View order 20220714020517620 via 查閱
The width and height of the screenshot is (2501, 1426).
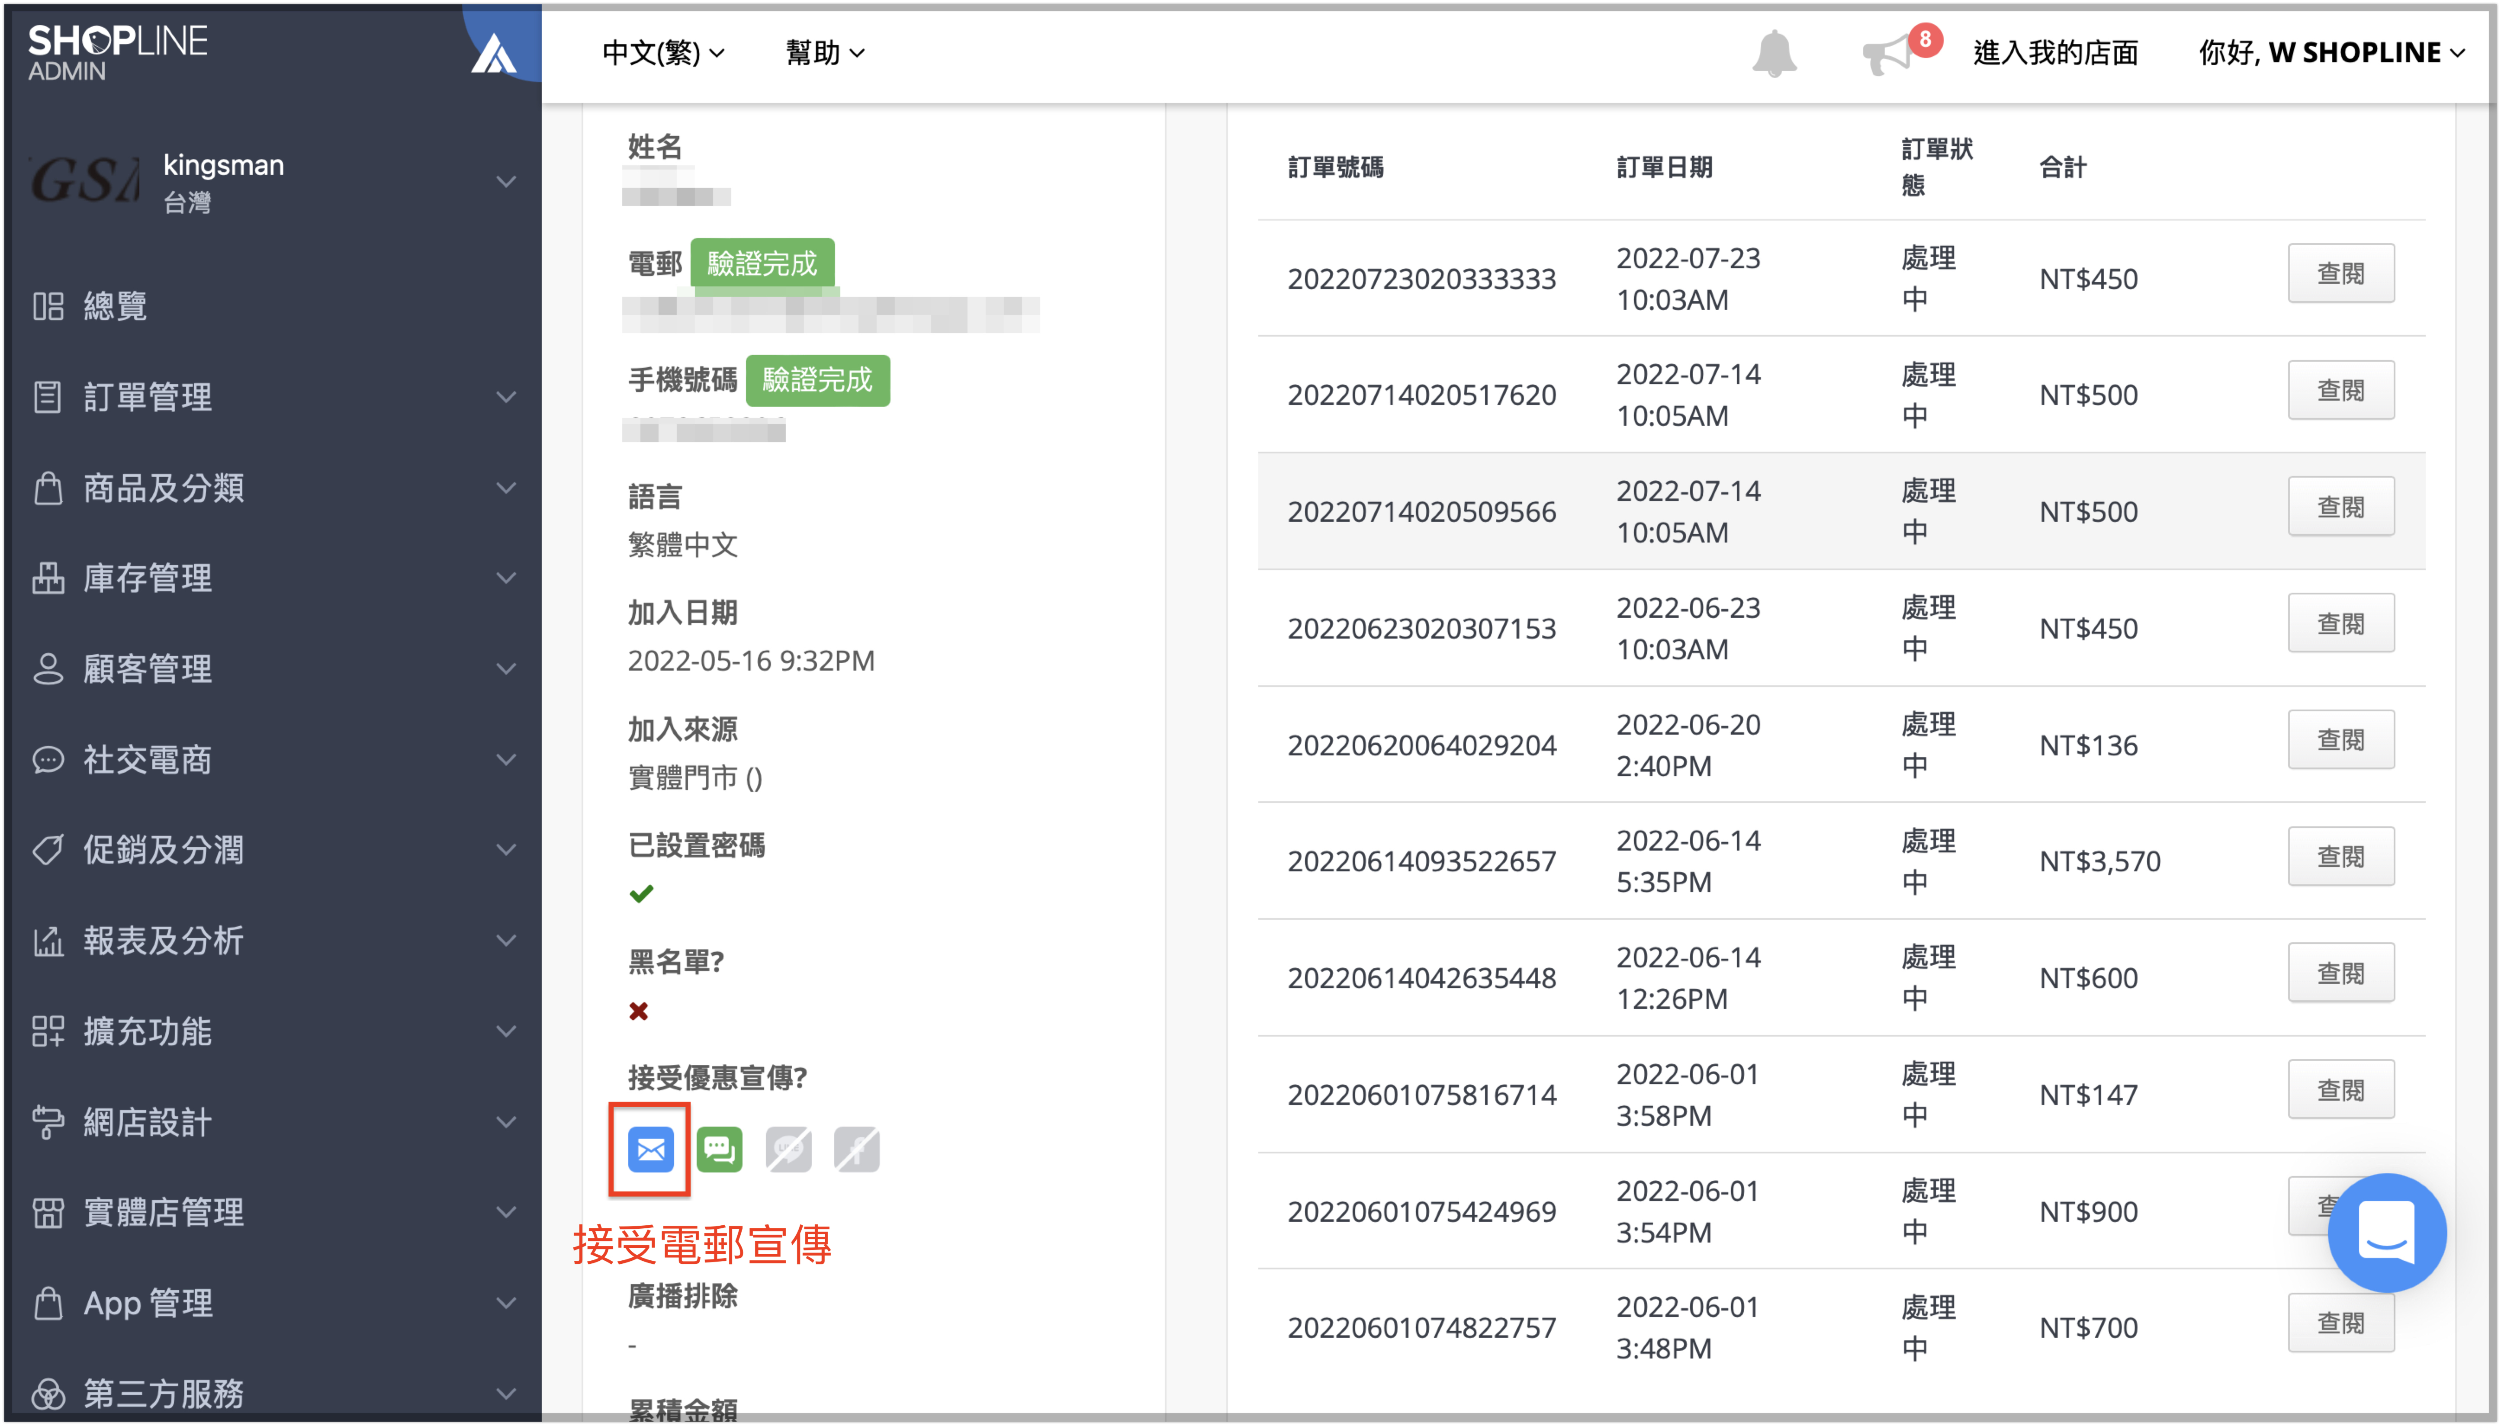pos(2340,390)
